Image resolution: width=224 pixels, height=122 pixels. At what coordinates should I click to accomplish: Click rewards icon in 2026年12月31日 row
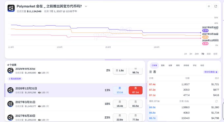(x=39, y=93)
